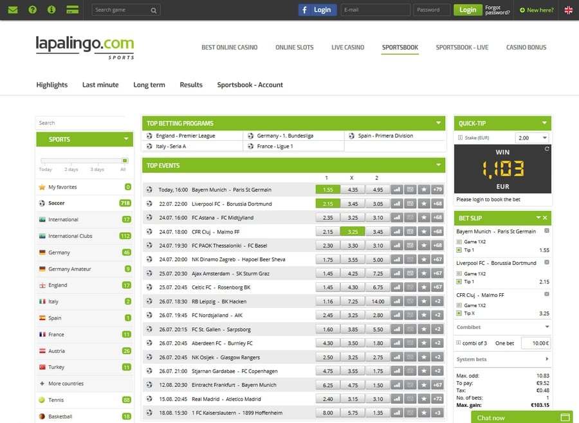The height and width of the screenshot is (423, 579).
Task: Select 8.00 home odds for 1 FC Kaiserslautern
Action: point(328,413)
